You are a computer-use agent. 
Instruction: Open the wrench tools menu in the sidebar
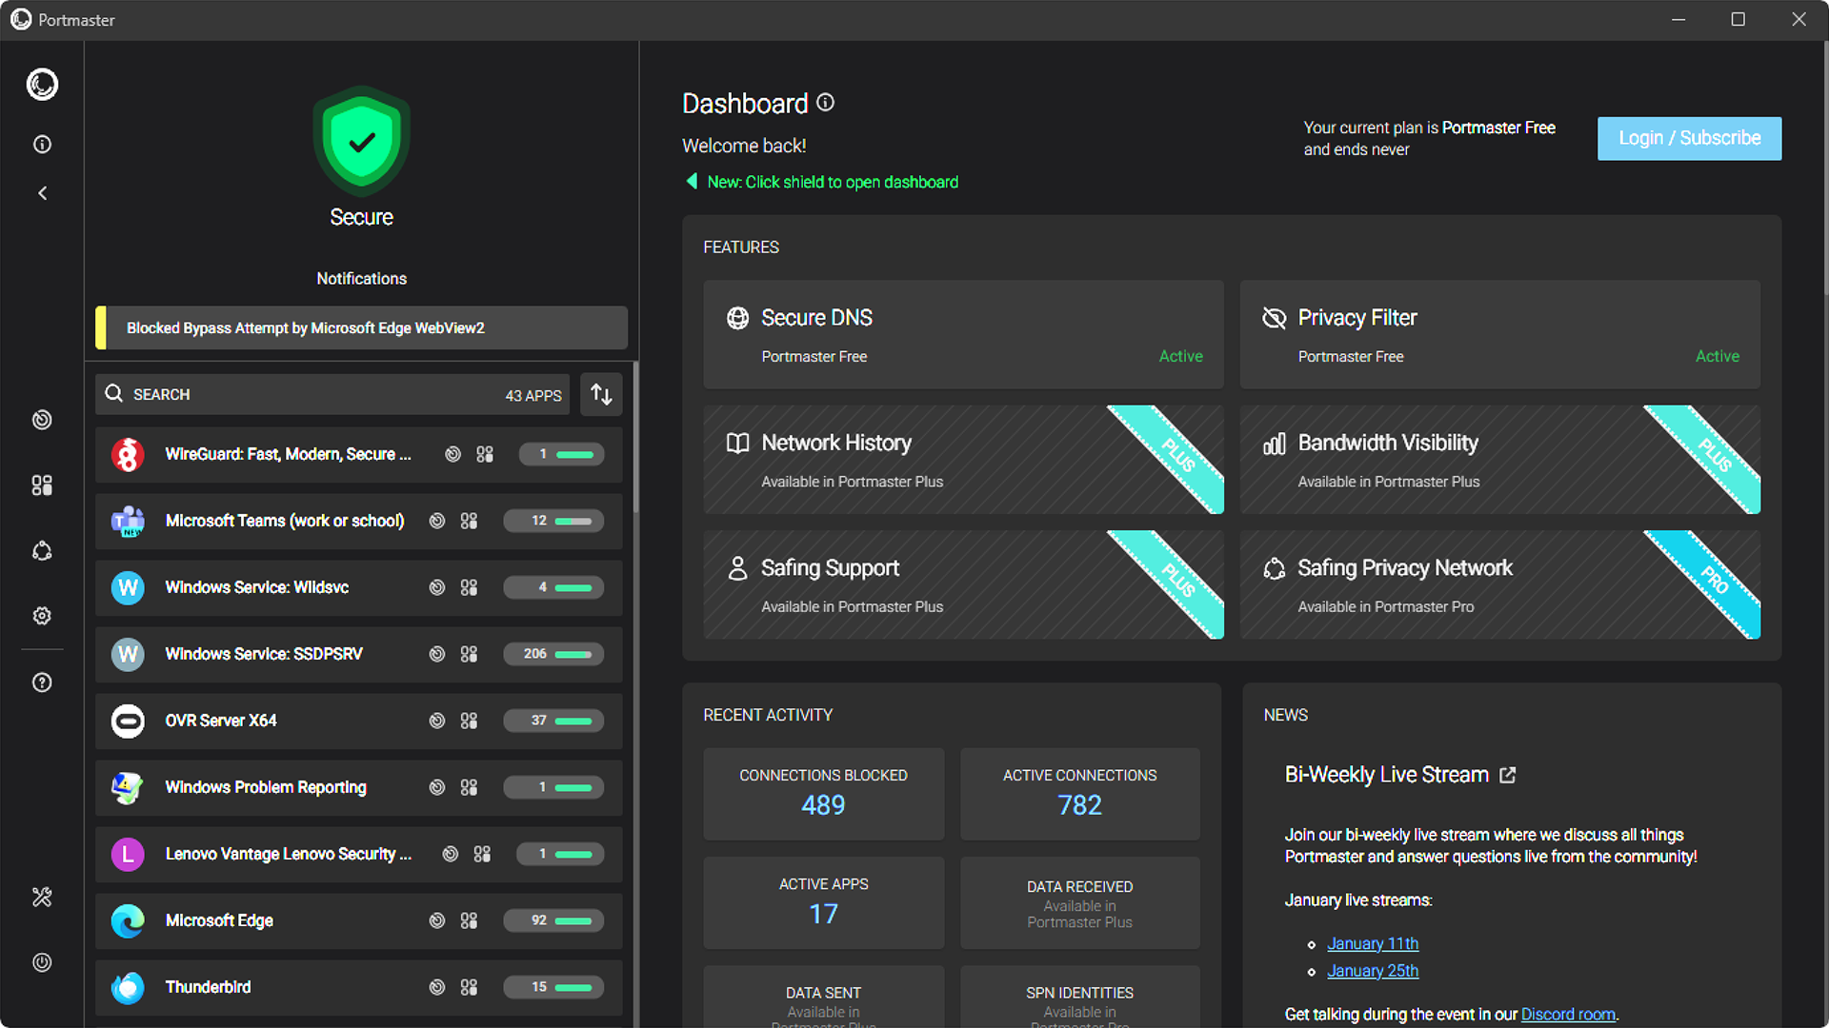(x=42, y=897)
